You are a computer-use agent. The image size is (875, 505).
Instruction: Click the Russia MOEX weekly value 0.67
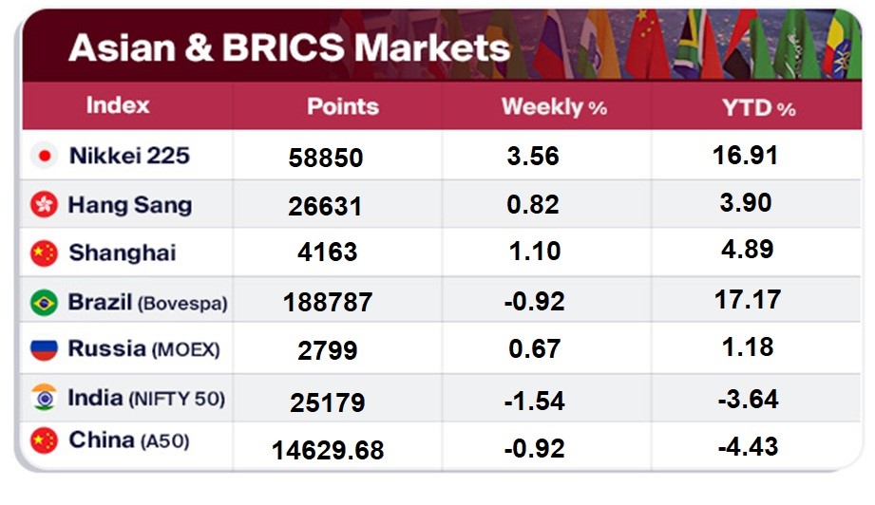pos(534,348)
